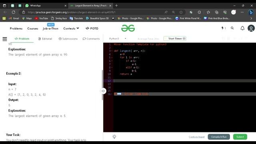256x144 pixels.
Task: Toggle editor theme with the lightbulb icon
Action: point(114,137)
